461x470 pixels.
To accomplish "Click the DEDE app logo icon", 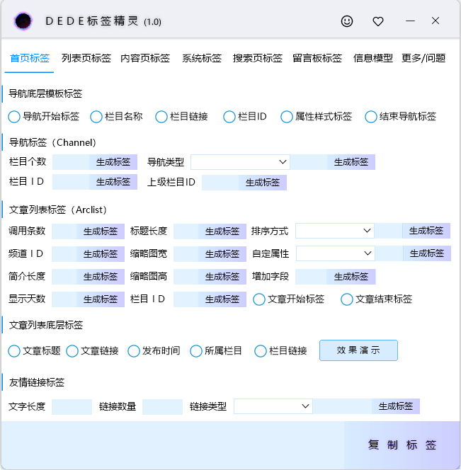I will click(x=23, y=21).
